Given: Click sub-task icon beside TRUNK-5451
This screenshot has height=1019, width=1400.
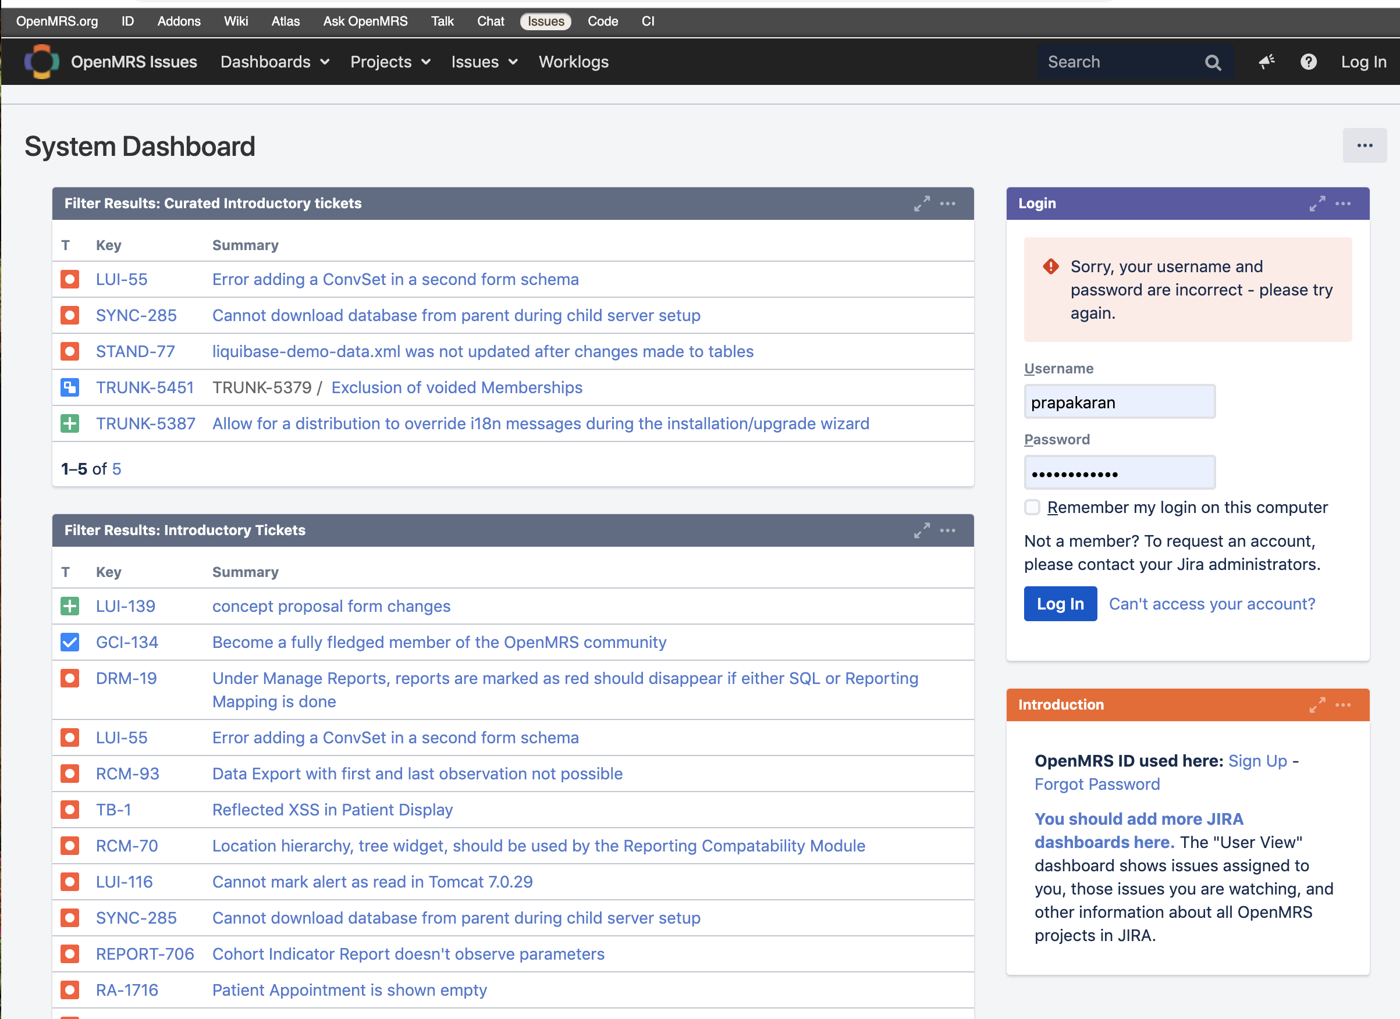Looking at the screenshot, I should (x=70, y=387).
